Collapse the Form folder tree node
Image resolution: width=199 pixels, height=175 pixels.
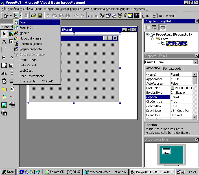pos(152,39)
